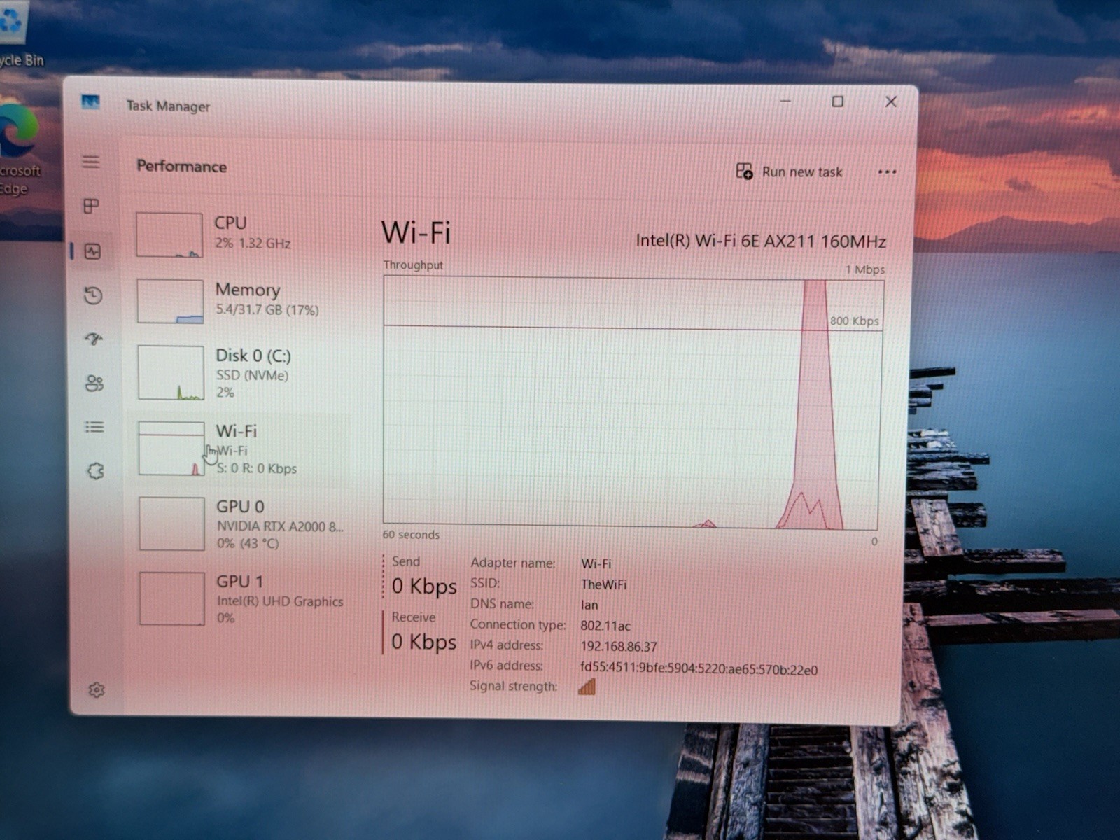Viewport: 1120px width, 840px height.
Task: Click the connection type 802.11ac
Action: click(605, 626)
